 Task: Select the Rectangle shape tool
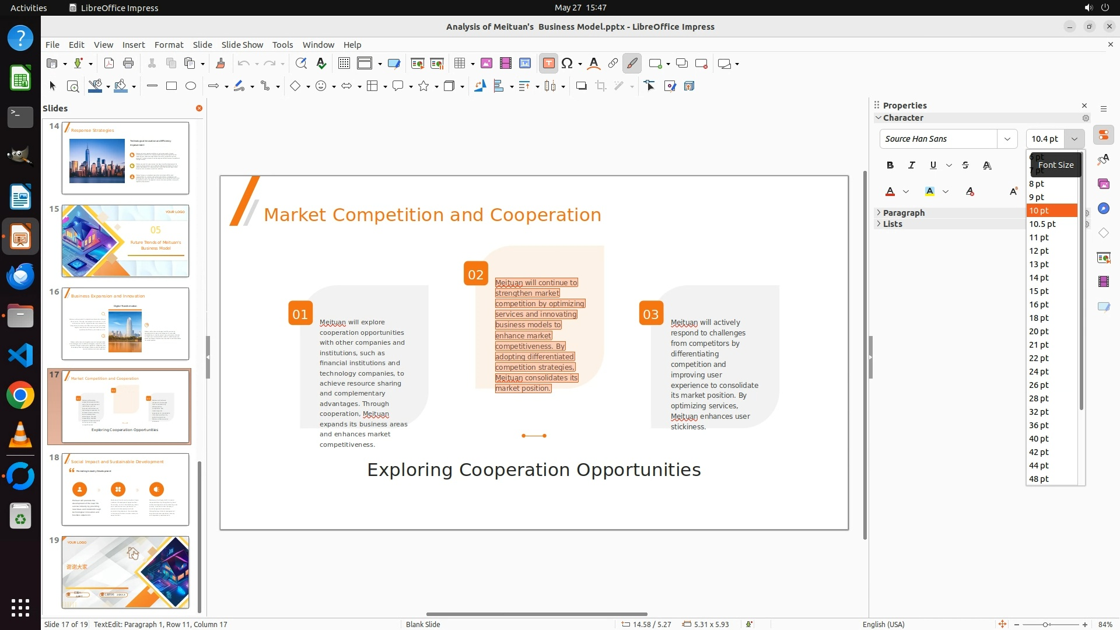pyautogui.click(x=171, y=86)
